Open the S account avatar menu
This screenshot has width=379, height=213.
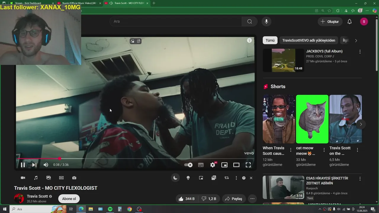pyautogui.click(x=364, y=22)
